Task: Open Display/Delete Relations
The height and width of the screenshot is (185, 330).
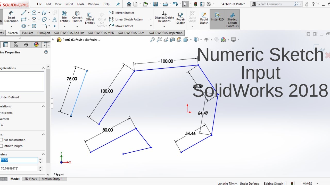Action: click(x=164, y=17)
